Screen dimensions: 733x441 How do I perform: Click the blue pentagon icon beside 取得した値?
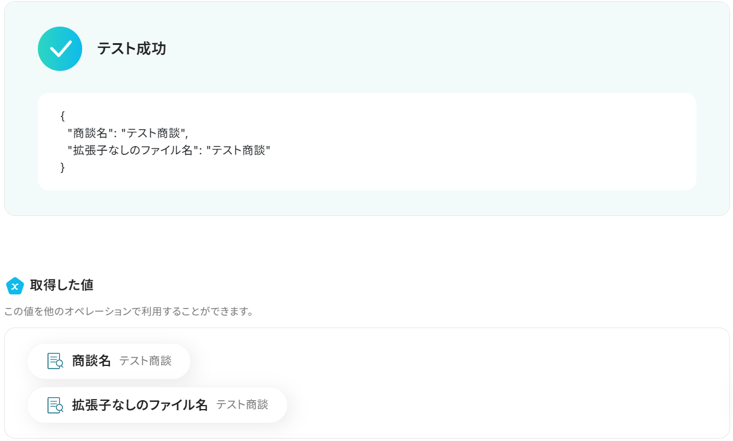point(15,286)
